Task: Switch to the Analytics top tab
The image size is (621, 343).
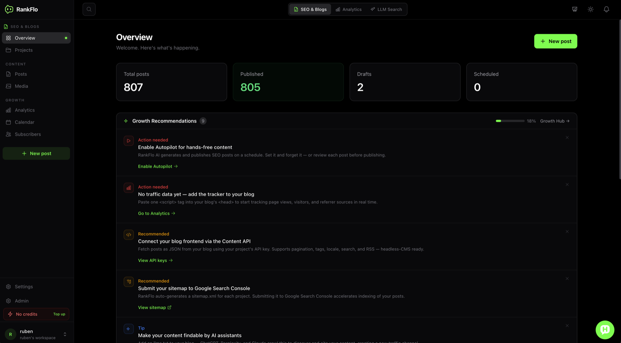Action: [349, 9]
